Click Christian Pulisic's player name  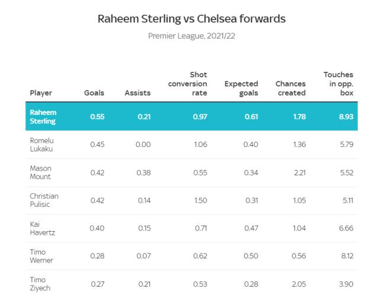tap(44, 200)
